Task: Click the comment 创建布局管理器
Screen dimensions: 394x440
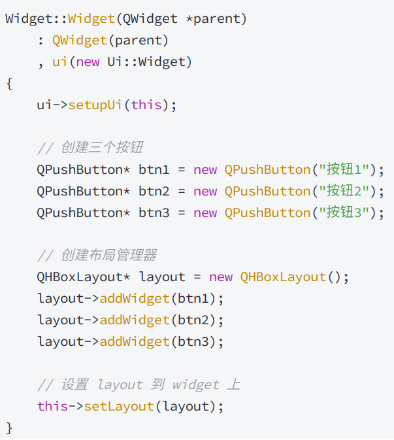Action: (x=97, y=256)
